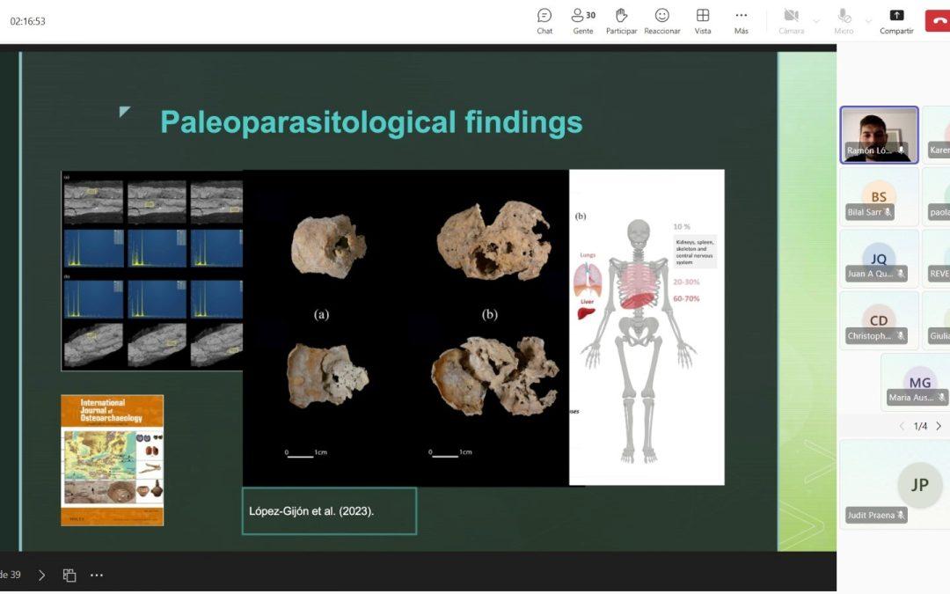Open slide grid view icon
950x594 pixels.
pyautogui.click(x=69, y=575)
